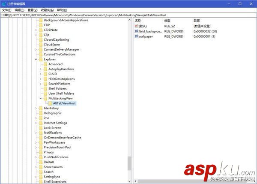257x184 pixels.
Task: Select the wallpaper value name
Action: tap(146, 36)
